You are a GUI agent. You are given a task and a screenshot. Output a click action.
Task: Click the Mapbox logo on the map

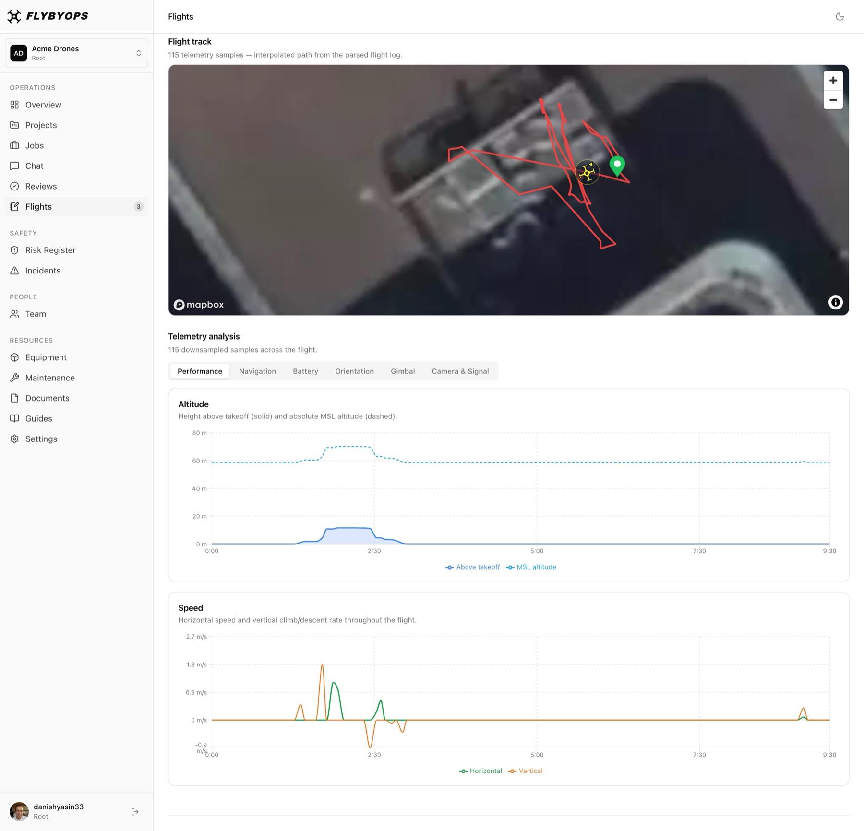coord(199,305)
